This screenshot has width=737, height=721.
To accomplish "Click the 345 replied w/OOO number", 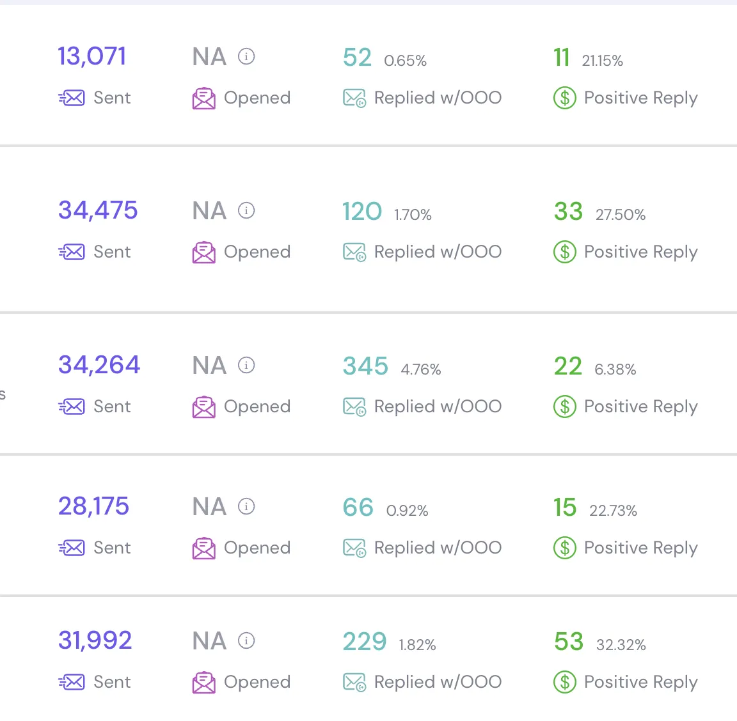I will tap(366, 366).
